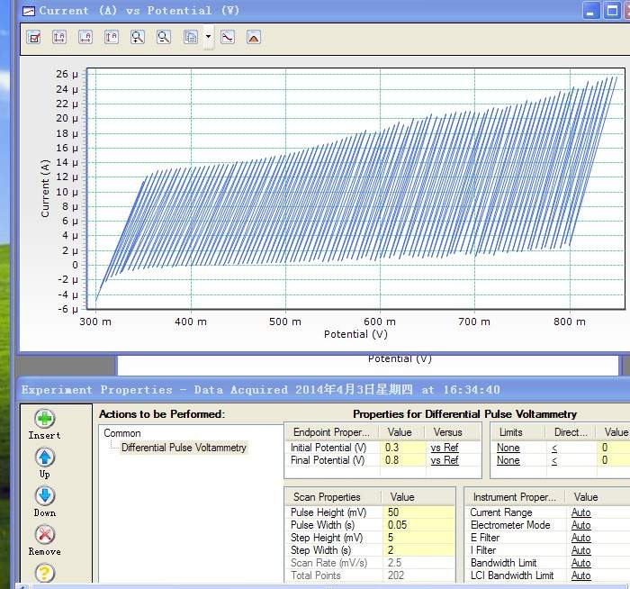Image resolution: width=630 pixels, height=589 pixels.
Task: Edit Pulse Height value 50
Action: point(418,512)
